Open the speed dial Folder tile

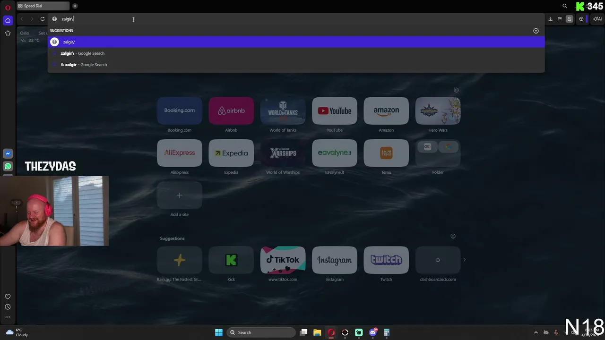[438, 153]
